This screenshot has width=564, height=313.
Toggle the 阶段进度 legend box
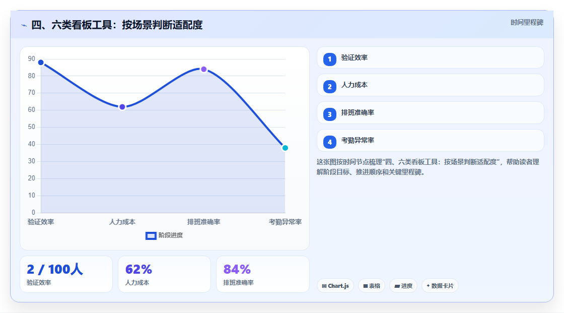tap(151, 236)
